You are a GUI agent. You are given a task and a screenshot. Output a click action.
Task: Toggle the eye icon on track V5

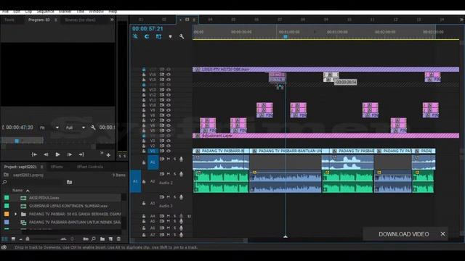[169, 130]
